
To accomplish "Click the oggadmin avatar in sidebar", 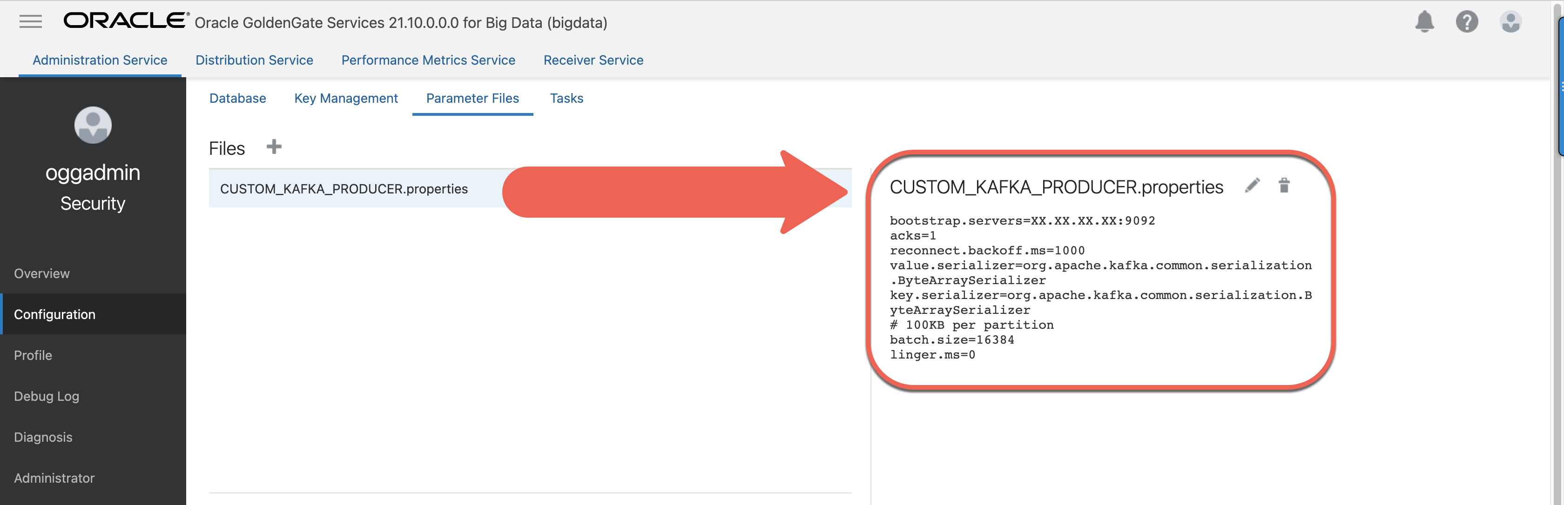I will pos(93,126).
